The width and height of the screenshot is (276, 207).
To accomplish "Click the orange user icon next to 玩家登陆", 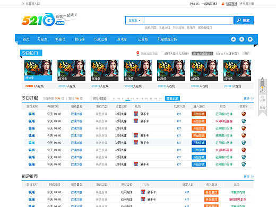I will (223, 4).
